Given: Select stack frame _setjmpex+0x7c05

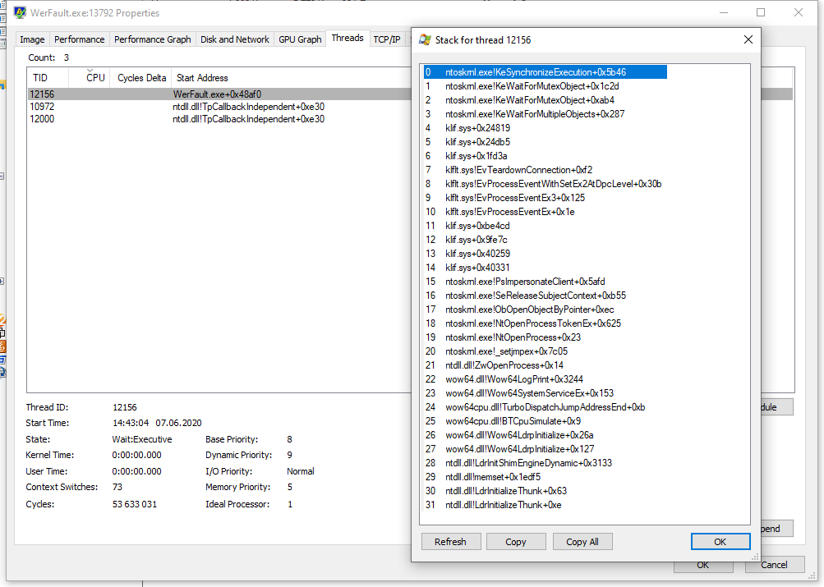Looking at the screenshot, I should click(x=545, y=351).
